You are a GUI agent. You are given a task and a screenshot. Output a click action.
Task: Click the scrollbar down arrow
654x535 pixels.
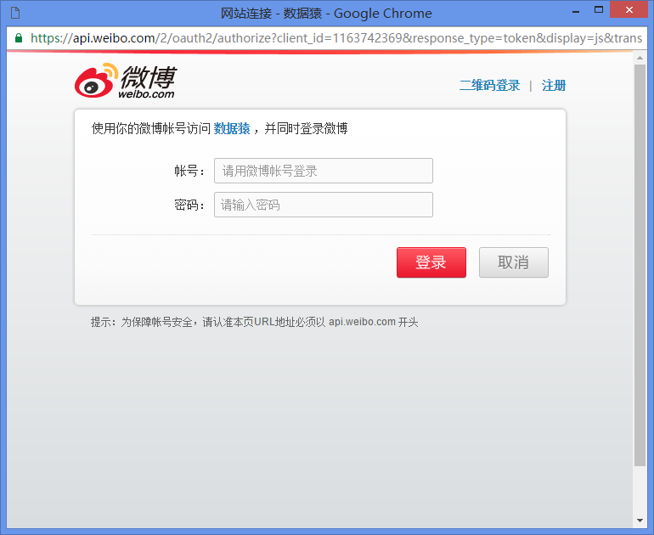(x=640, y=521)
